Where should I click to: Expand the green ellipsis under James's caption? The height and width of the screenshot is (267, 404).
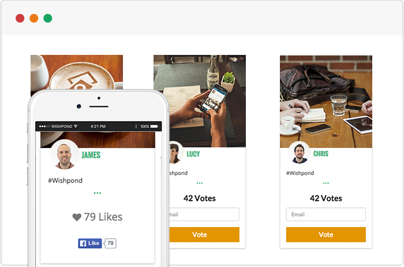click(98, 193)
